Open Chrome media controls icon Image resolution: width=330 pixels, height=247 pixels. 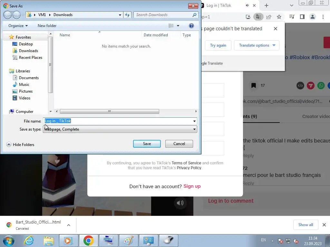(292, 17)
